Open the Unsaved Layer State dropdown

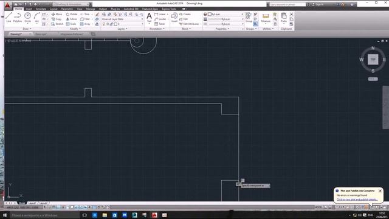click(x=122, y=19)
